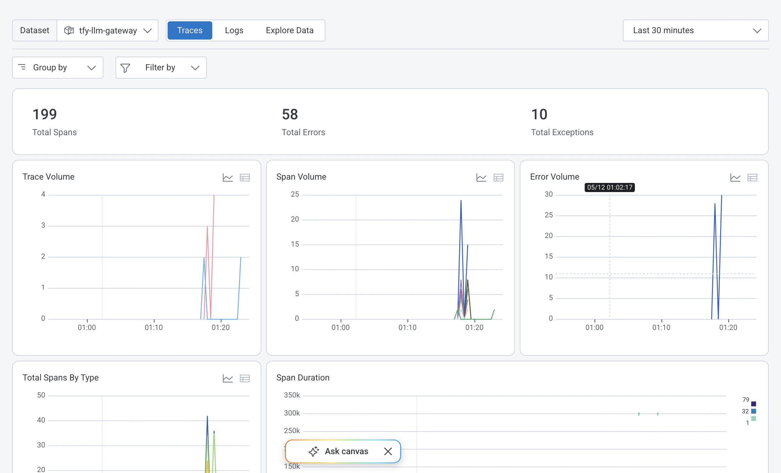Show Span Volume as line chart

481,178
